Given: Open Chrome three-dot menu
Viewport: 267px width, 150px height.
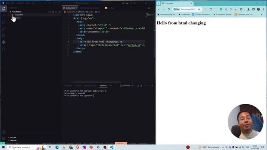Looking at the screenshot, I should click(263, 9).
